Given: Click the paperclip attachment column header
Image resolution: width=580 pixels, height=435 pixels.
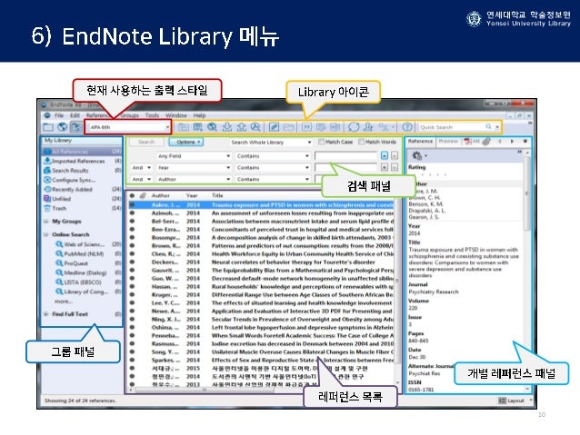Looking at the screenshot, I should [143, 195].
